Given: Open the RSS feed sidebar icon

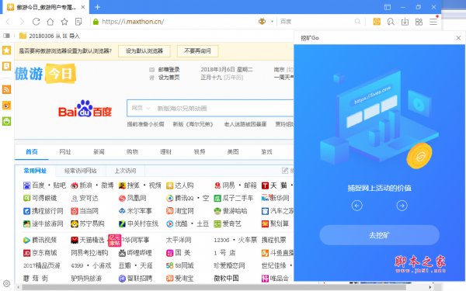Looking at the screenshot, I should coord(6,89).
